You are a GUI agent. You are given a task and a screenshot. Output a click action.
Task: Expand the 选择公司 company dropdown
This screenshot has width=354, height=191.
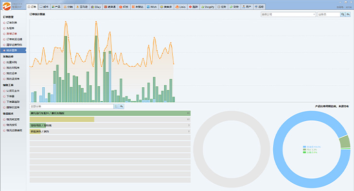click(x=288, y=15)
